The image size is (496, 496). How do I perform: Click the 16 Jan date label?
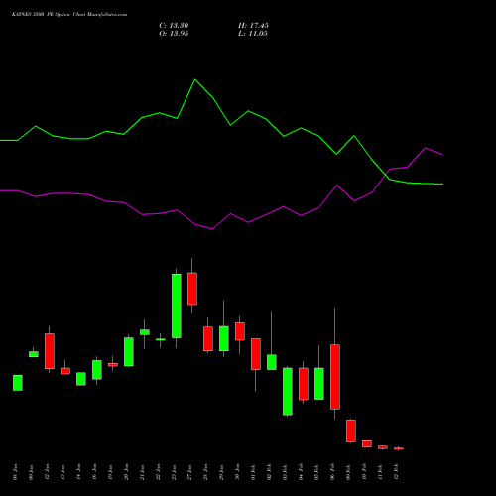click(95, 472)
